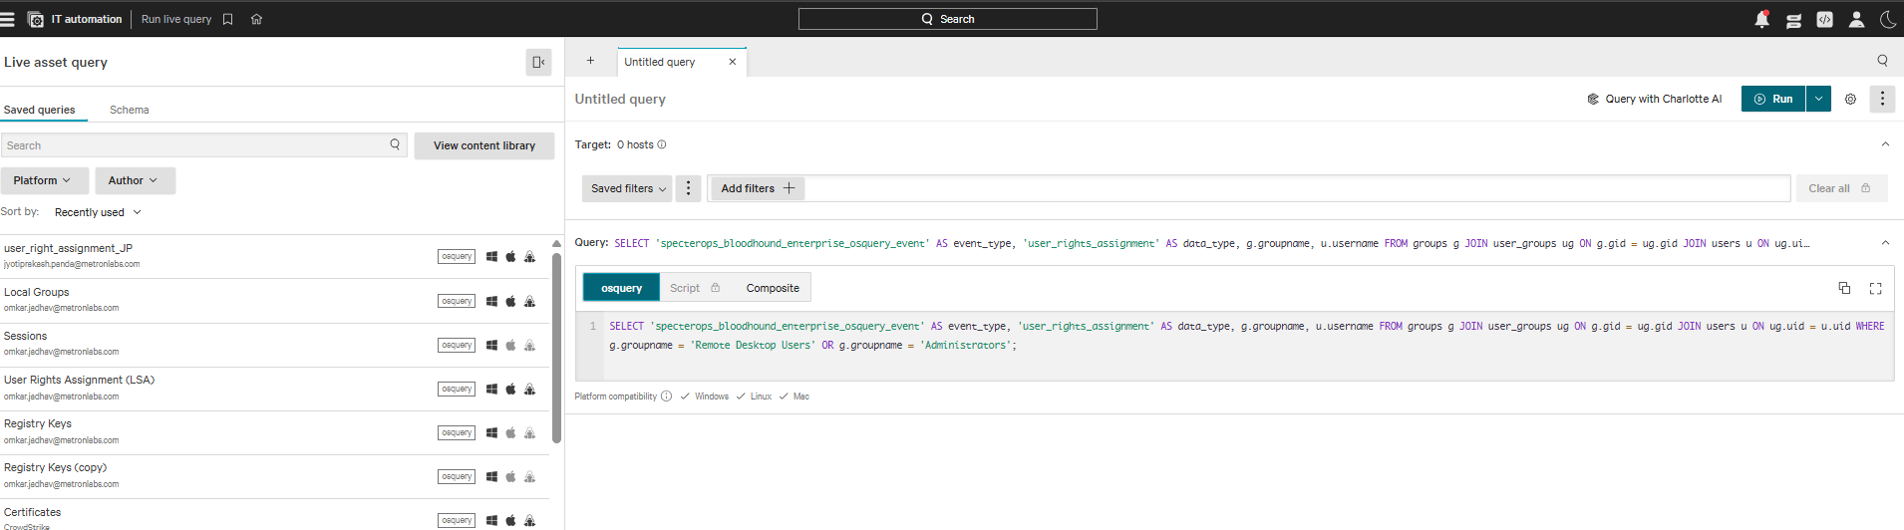
Task: Click Windows icon on Local Groups row
Action: (491, 301)
